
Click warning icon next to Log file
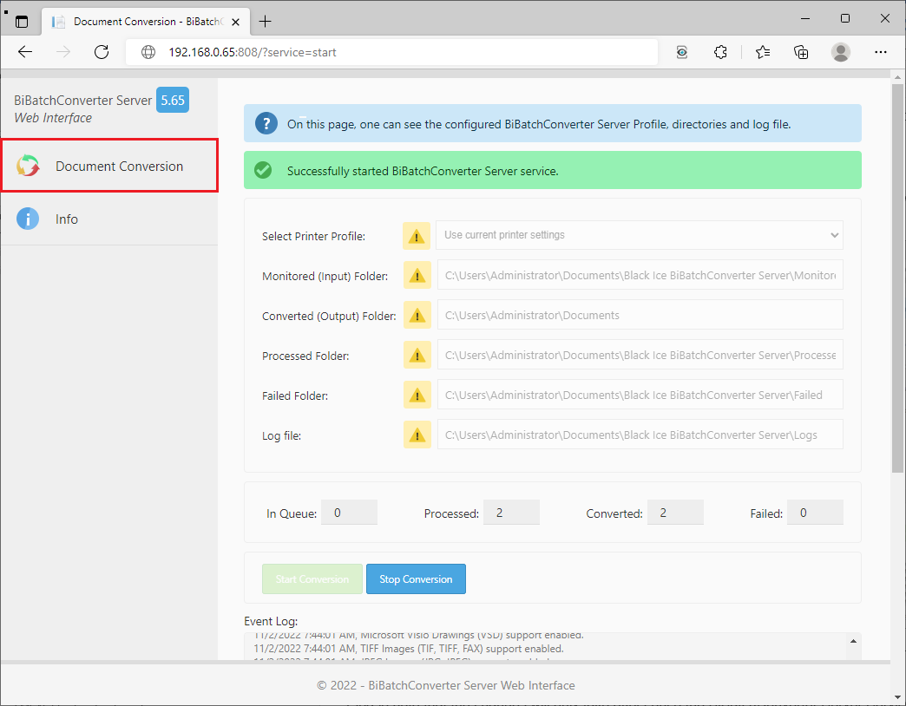(417, 435)
